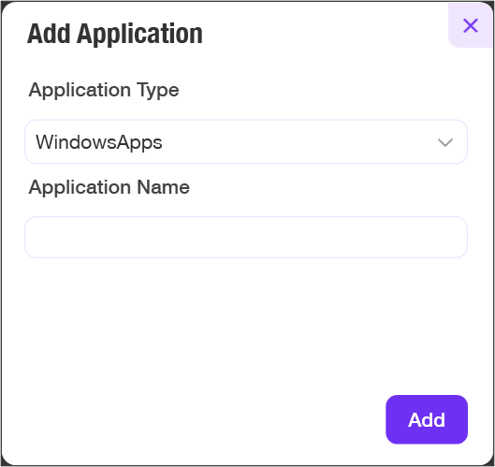This screenshot has width=495, height=467.
Task: Open the WindowsApps dropdown
Action: coord(246,141)
